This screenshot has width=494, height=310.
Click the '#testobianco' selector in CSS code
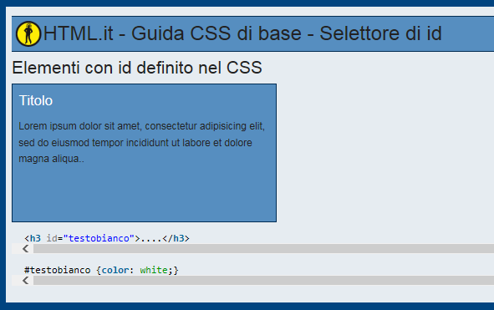pos(58,270)
